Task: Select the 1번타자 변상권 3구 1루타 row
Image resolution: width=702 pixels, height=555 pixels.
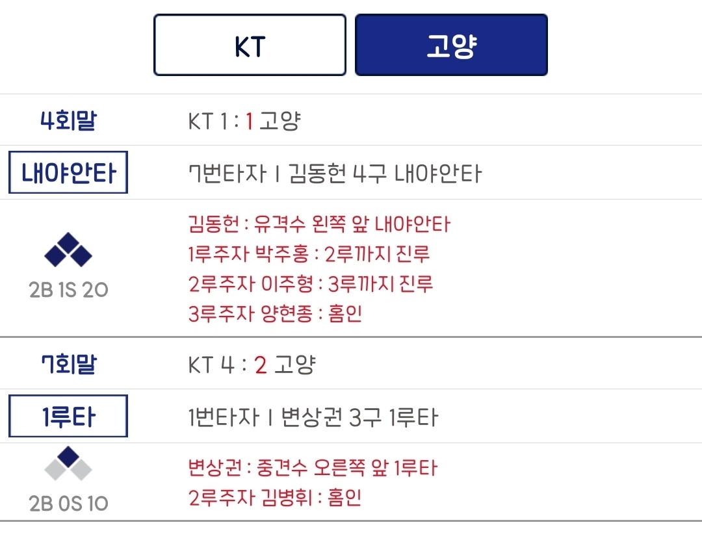Action: pos(312,417)
